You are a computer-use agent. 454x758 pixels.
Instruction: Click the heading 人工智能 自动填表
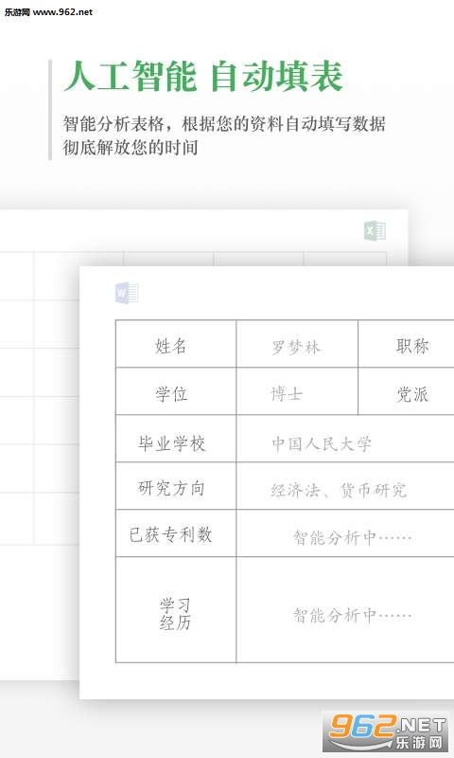[203, 76]
